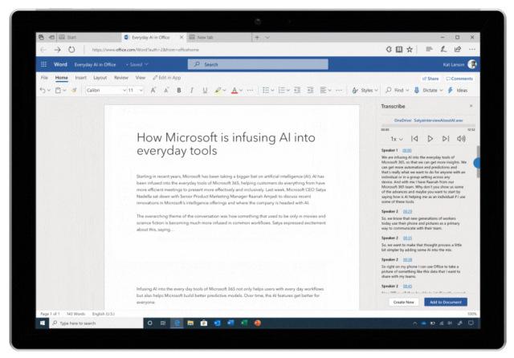Image resolution: width=514 pixels, height=358 pixels.
Task: Open more paragraph options ellipsis
Action: (339, 90)
